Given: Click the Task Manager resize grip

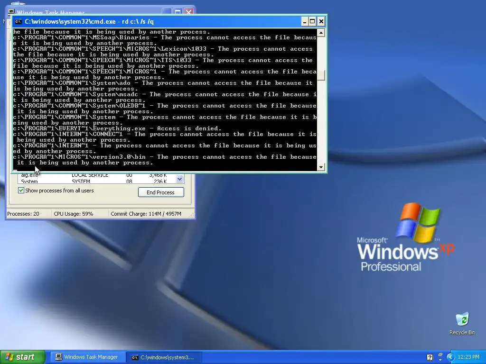Looking at the screenshot, I should pyautogui.click(x=192, y=215).
